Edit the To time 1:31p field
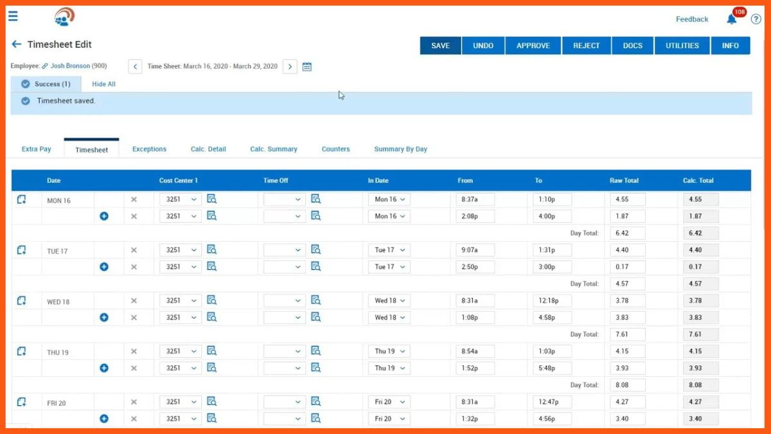This screenshot has height=434, width=771. click(552, 250)
